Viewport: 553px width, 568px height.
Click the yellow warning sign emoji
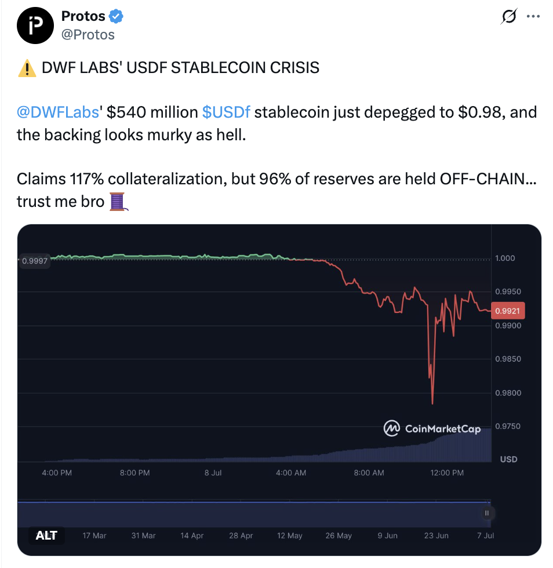[27, 68]
